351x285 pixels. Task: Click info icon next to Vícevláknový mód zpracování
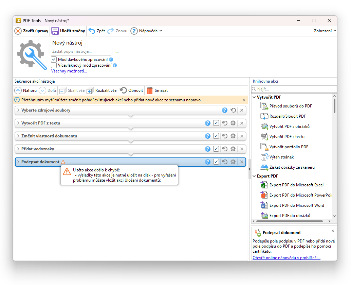(115, 65)
